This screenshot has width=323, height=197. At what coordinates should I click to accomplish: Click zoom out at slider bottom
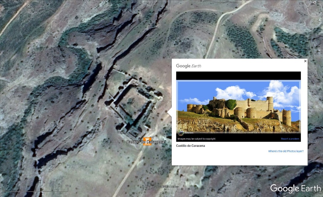pos(315,65)
